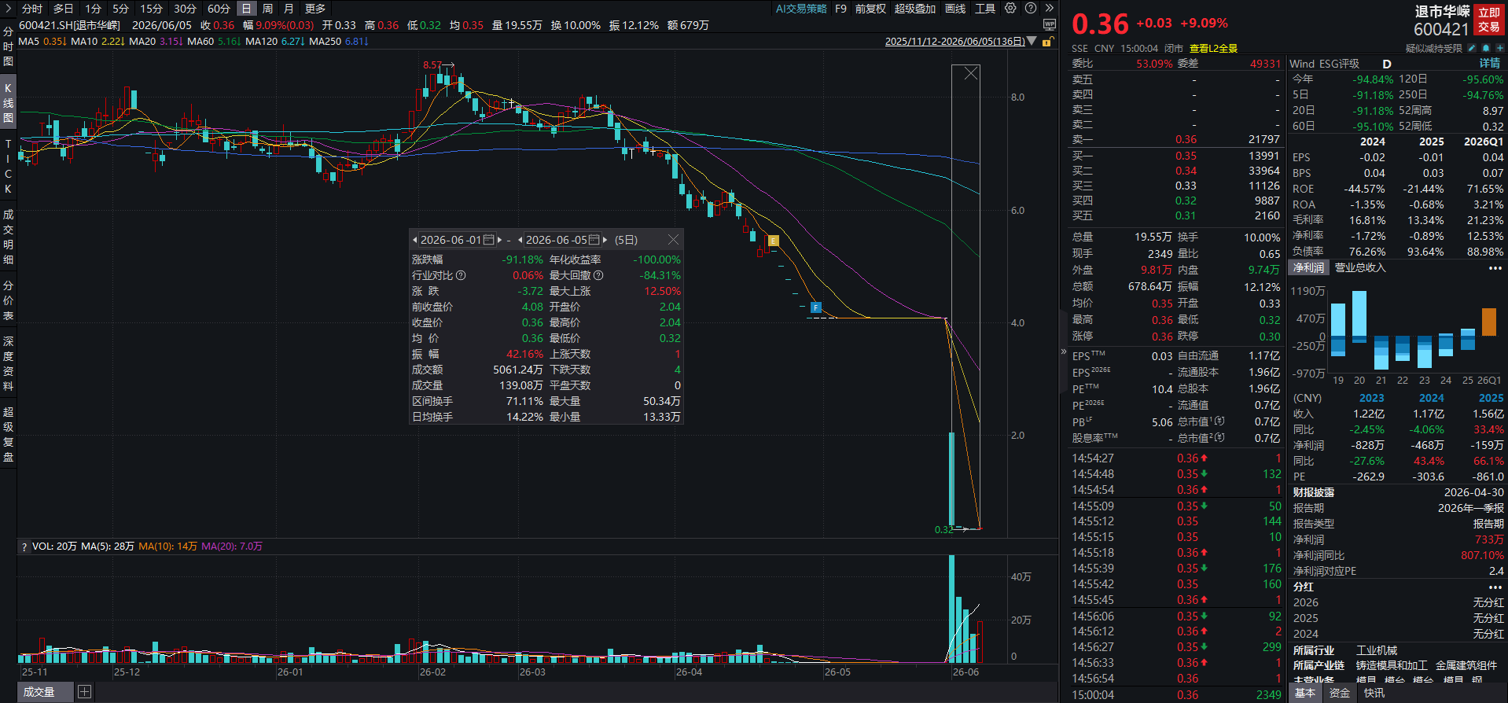1508x703 pixels.
Task: Expand more toolbar options double-chevron
Action: (1049, 8)
